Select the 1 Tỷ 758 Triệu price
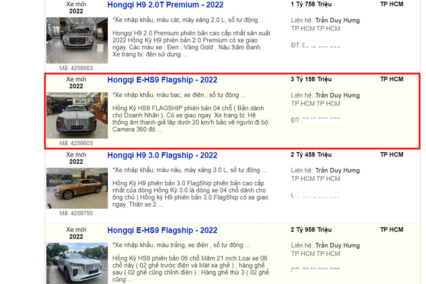 (311, 4)
